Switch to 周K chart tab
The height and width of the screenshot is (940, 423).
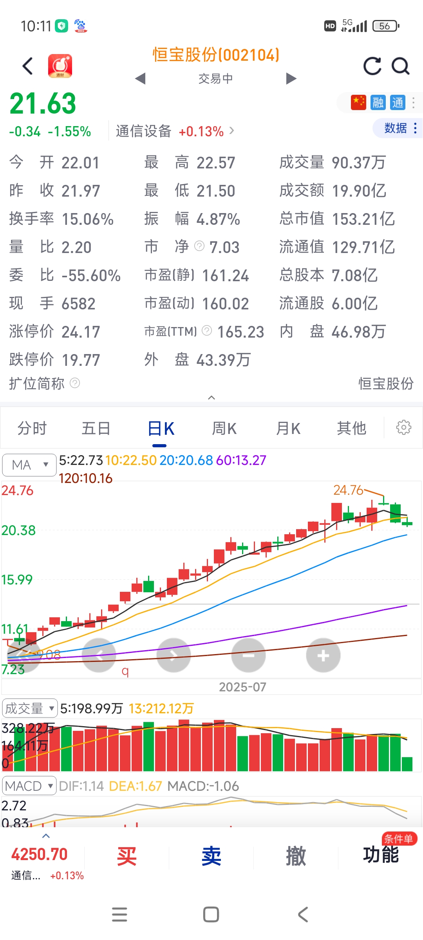pyautogui.click(x=224, y=428)
